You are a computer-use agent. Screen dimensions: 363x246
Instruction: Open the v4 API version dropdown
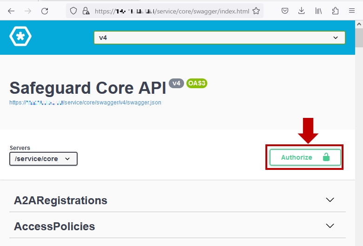tap(219, 38)
